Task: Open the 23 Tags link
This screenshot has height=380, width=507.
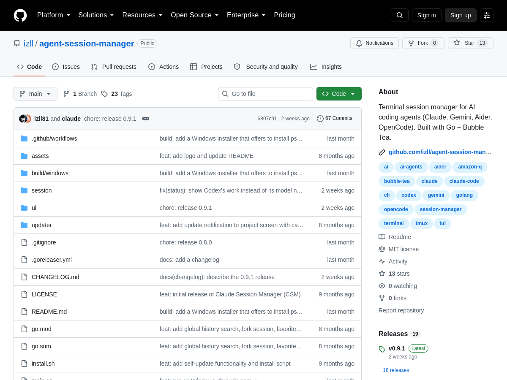Action: 117,94
